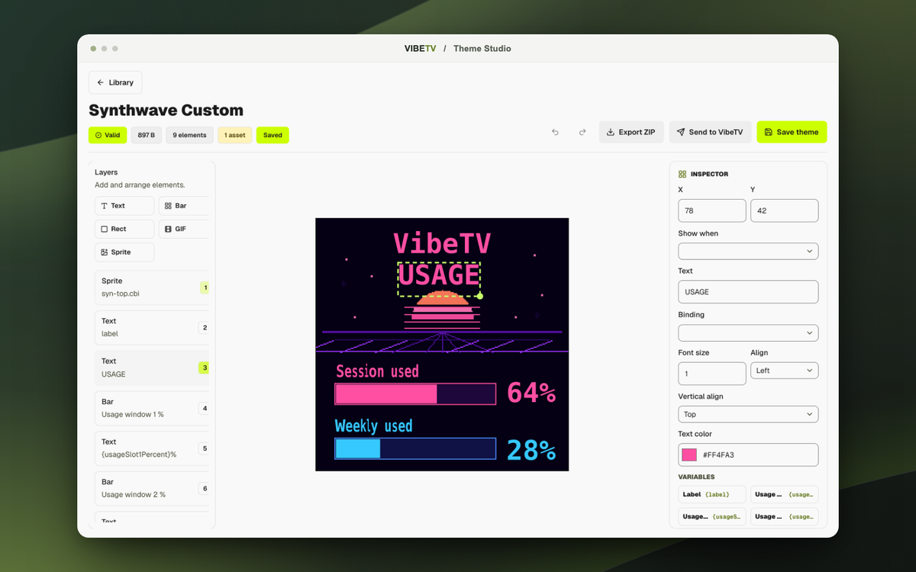Send theme to VibeTV
916x572 pixels.
coord(710,132)
